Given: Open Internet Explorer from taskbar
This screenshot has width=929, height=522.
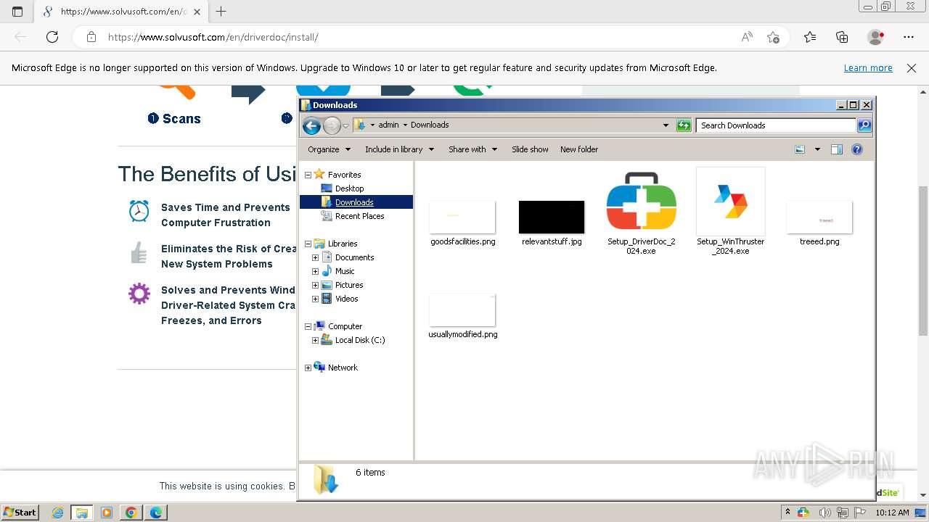Looking at the screenshot, I should pos(58,513).
